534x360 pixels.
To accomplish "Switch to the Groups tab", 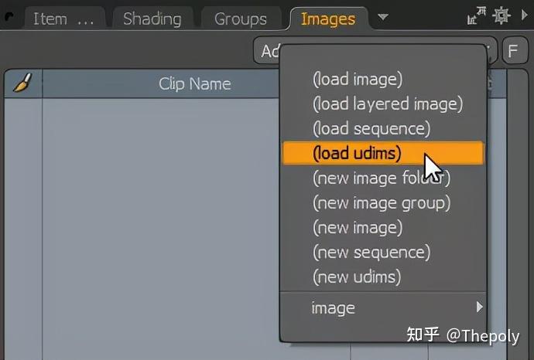I will (x=240, y=19).
